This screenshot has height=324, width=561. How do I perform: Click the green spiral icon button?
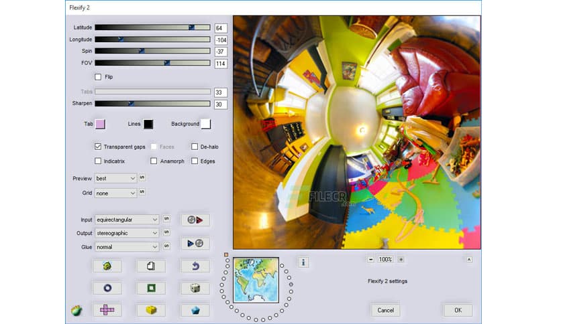tap(107, 266)
